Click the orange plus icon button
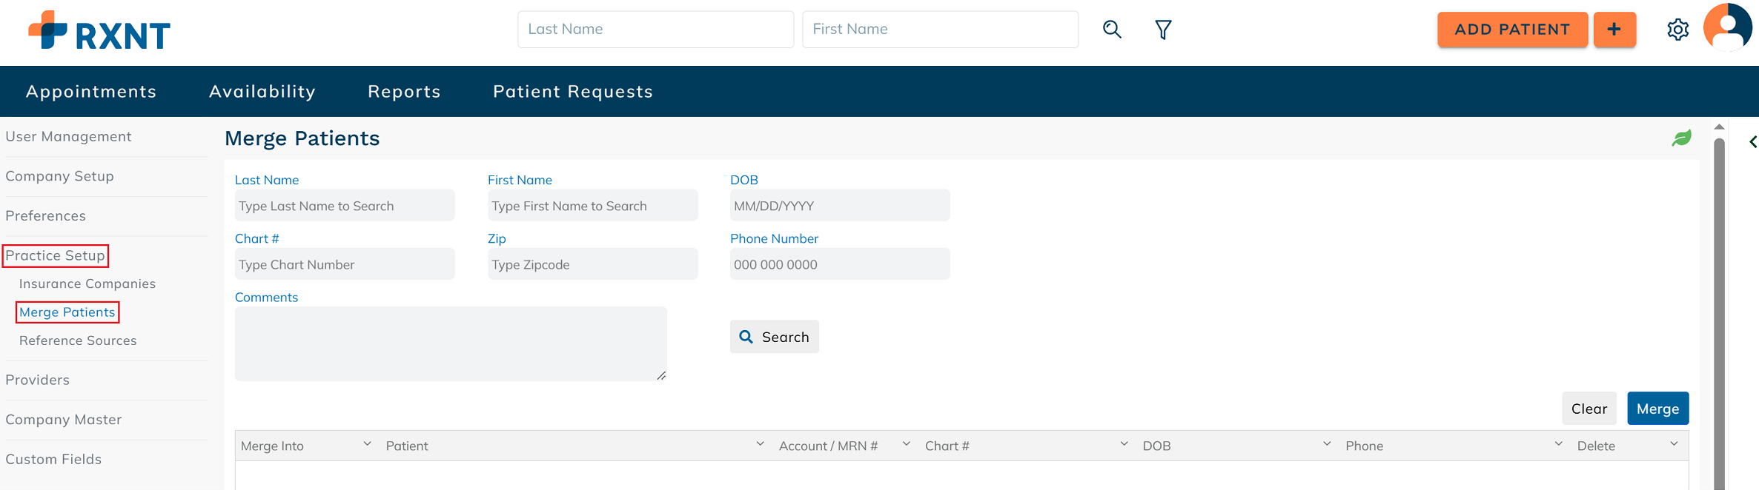 pos(1614,30)
